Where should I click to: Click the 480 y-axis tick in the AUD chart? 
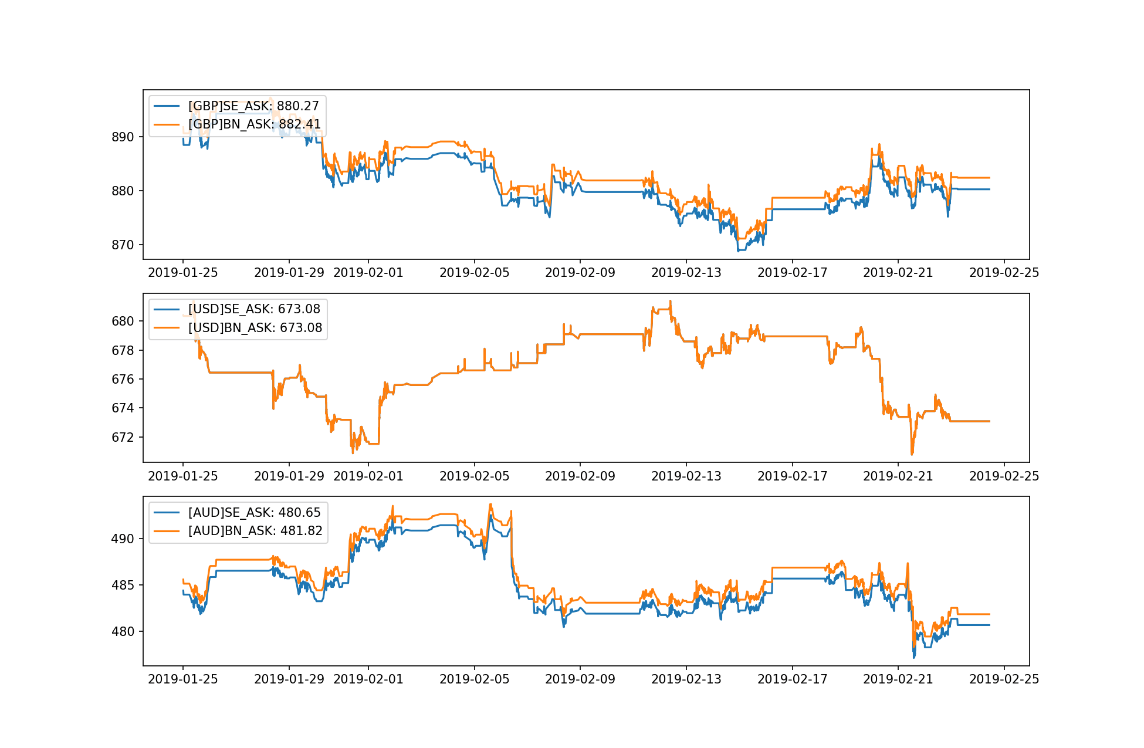click(123, 632)
